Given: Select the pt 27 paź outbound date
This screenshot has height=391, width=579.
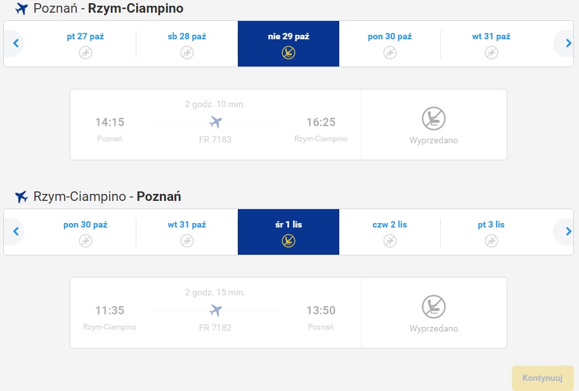Looking at the screenshot, I should [86, 44].
